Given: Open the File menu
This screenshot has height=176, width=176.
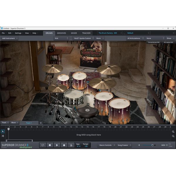Looking at the screenshot, I should click(x=3, y=33).
